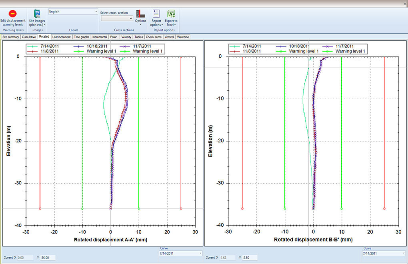408x264 pixels.
Task: Switch to the Check sums tab
Action: pyautogui.click(x=154, y=37)
